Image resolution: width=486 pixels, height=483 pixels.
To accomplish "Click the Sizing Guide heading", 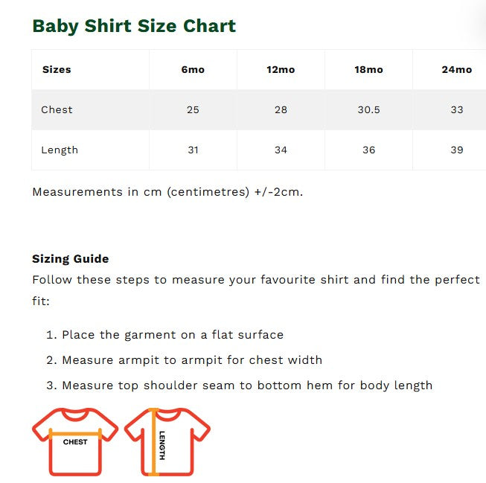I will coord(71,259).
